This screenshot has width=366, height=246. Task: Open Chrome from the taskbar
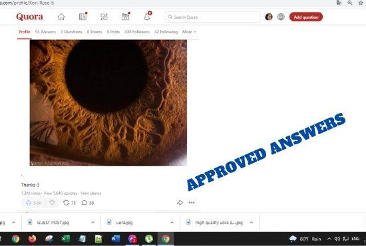(x=16, y=239)
